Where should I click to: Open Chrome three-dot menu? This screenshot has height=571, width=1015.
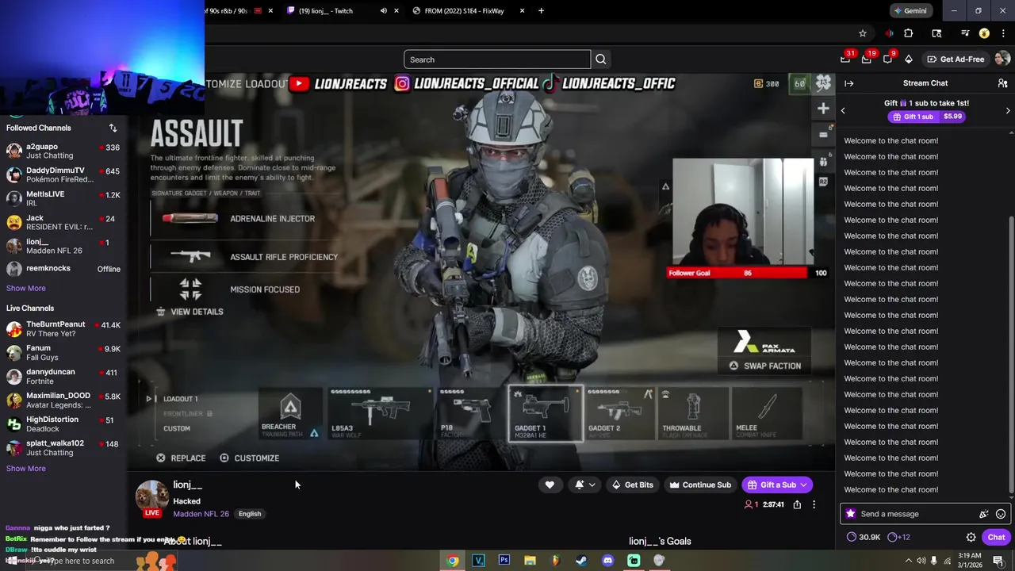(x=1004, y=33)
